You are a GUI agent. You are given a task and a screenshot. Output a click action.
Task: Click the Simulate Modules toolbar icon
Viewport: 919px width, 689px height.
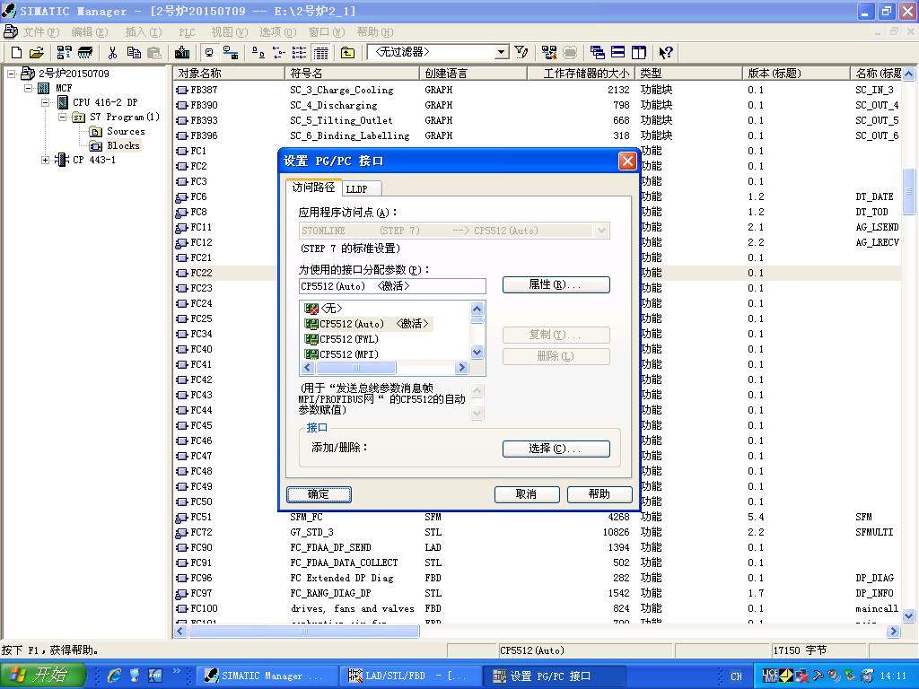tap(570, 53)
